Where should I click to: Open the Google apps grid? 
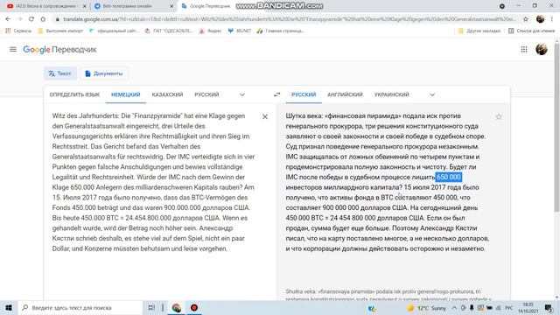click(524, 49)
